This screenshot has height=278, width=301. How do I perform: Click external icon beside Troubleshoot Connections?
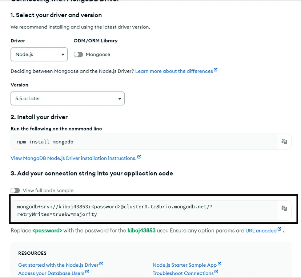click(216, 272)
